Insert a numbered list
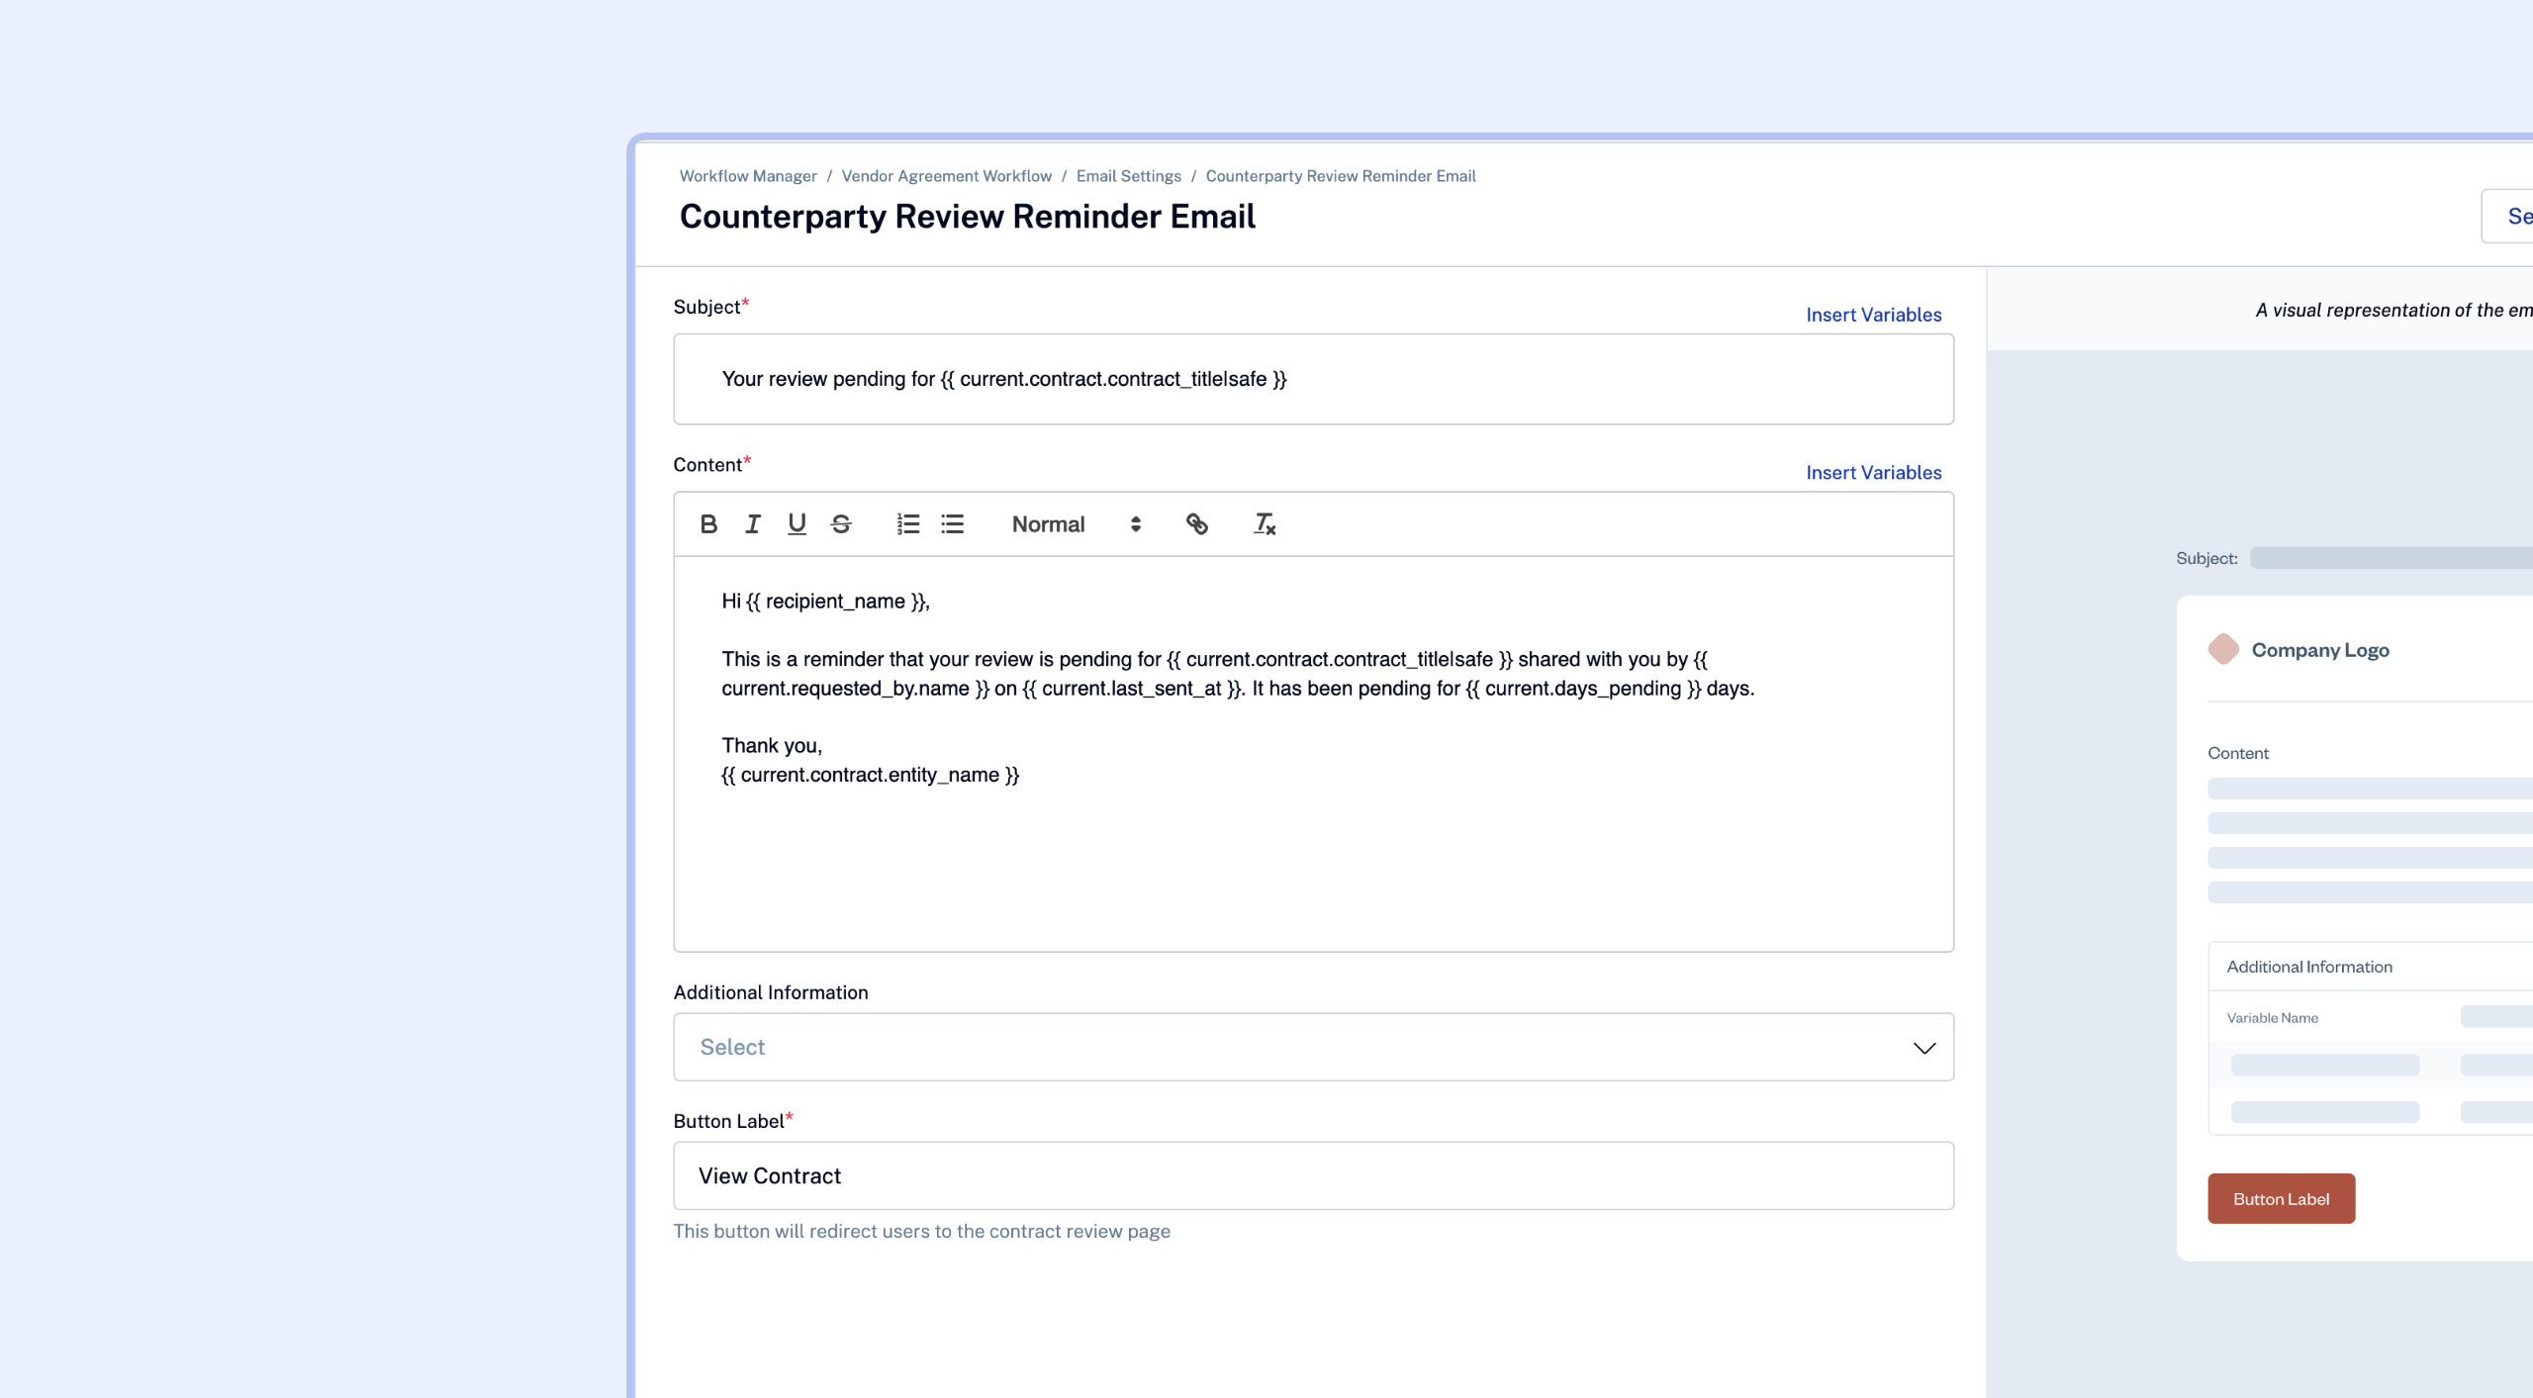Image resolution: width=2533 pixels, height=1398 pixels. tap(908, 524)
